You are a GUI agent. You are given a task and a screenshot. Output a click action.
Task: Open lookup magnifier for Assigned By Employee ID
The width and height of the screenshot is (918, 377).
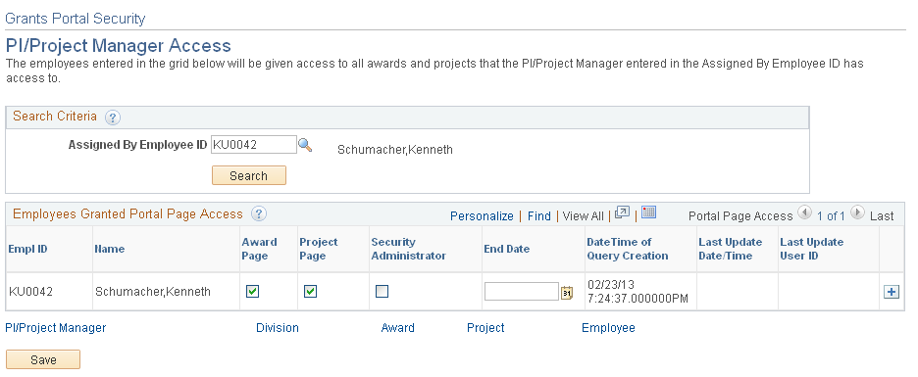[305, 145]
